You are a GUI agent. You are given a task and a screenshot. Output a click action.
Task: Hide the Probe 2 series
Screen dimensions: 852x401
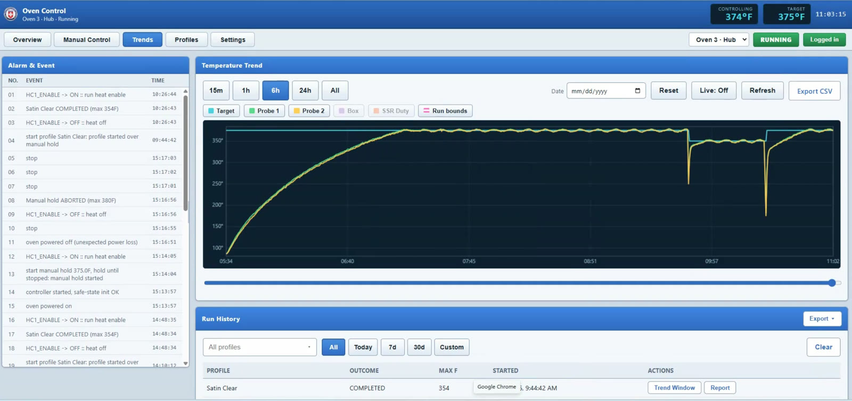pyautogui.click(x=309, y=111)
